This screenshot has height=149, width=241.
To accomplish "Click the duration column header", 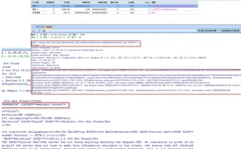I will 86,2.
